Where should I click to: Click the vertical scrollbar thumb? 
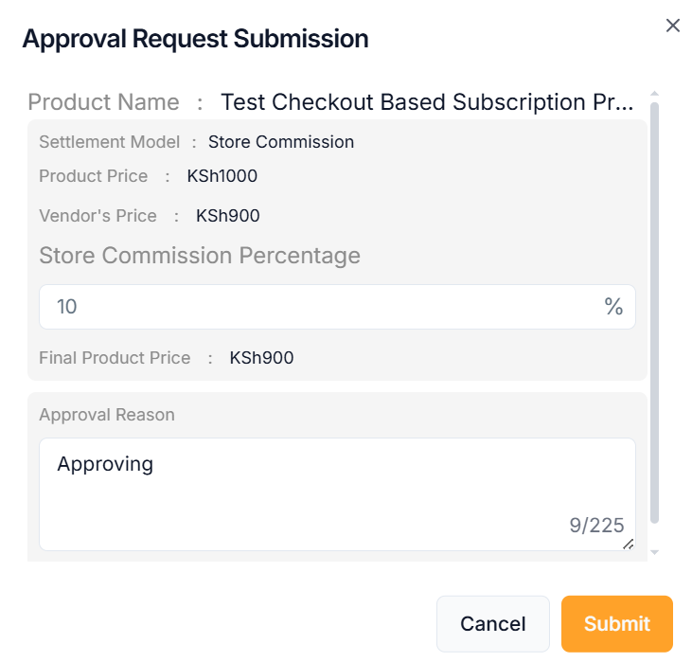pos(654,313)
